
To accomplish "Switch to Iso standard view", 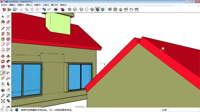I will coord(109,10).
